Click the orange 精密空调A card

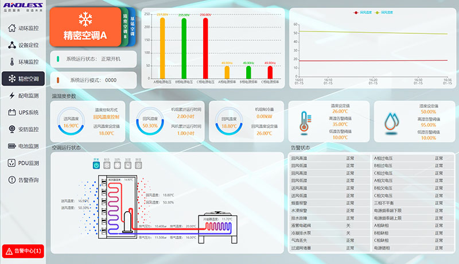85,26
